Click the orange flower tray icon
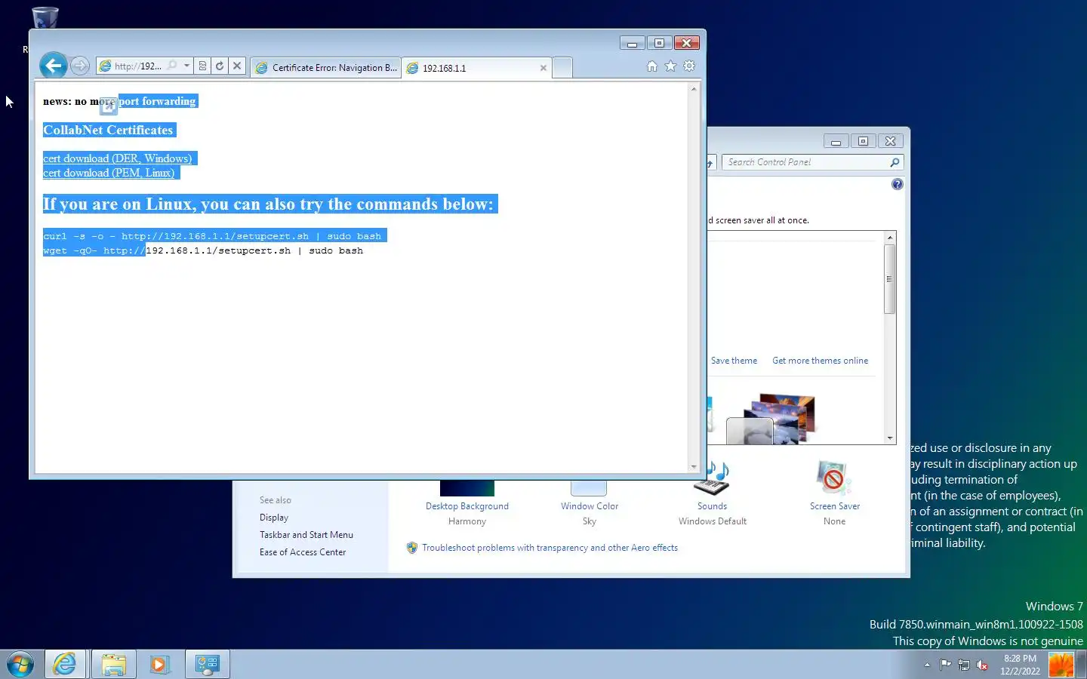The image size is (1087, 679). click(x=1061, y=665)
